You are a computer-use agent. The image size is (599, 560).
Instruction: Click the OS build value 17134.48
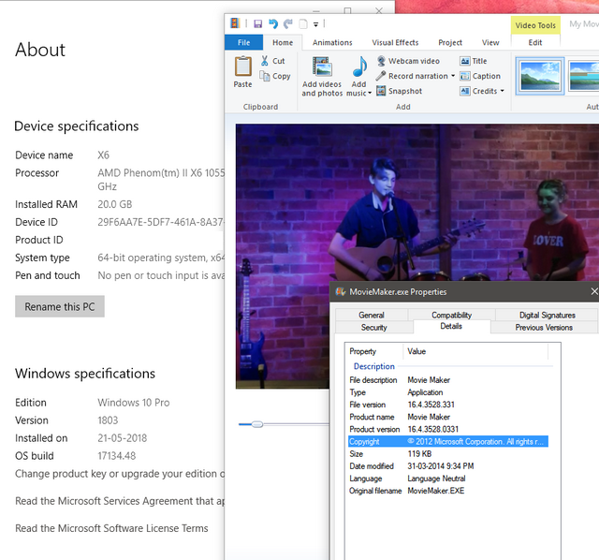116,456
